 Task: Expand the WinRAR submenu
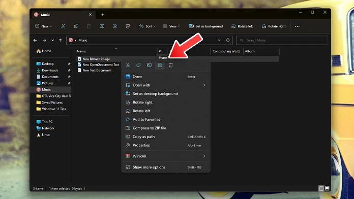pyautogui.click(x=204, y=156)
